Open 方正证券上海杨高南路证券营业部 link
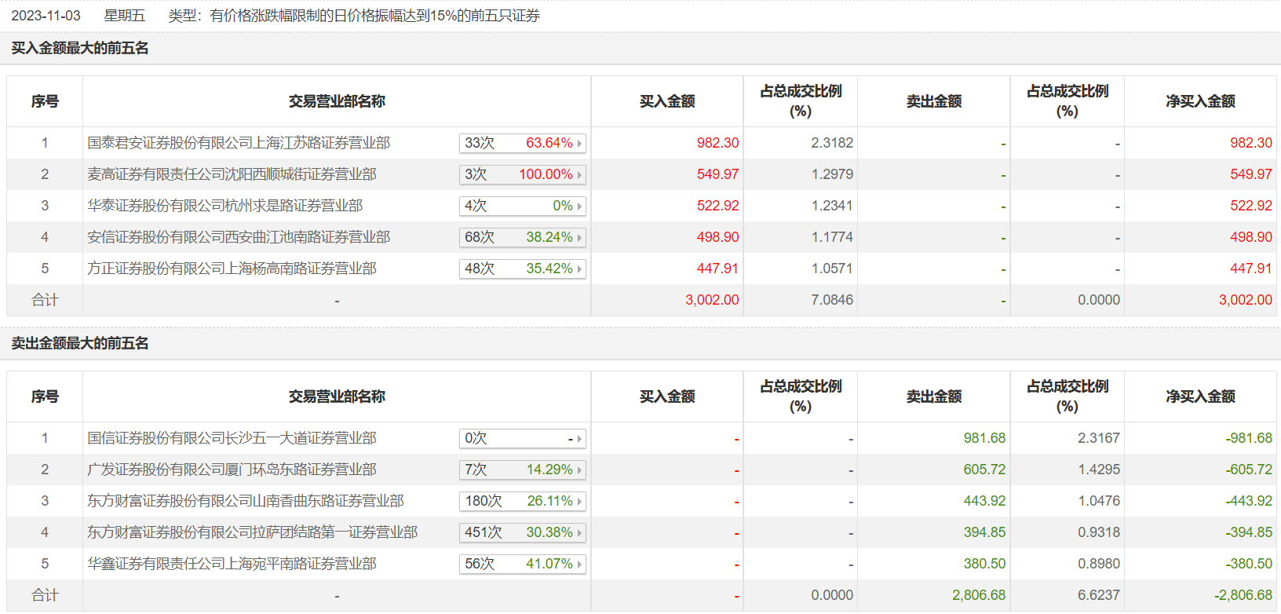1281x614 pixels. click(232, 269)
